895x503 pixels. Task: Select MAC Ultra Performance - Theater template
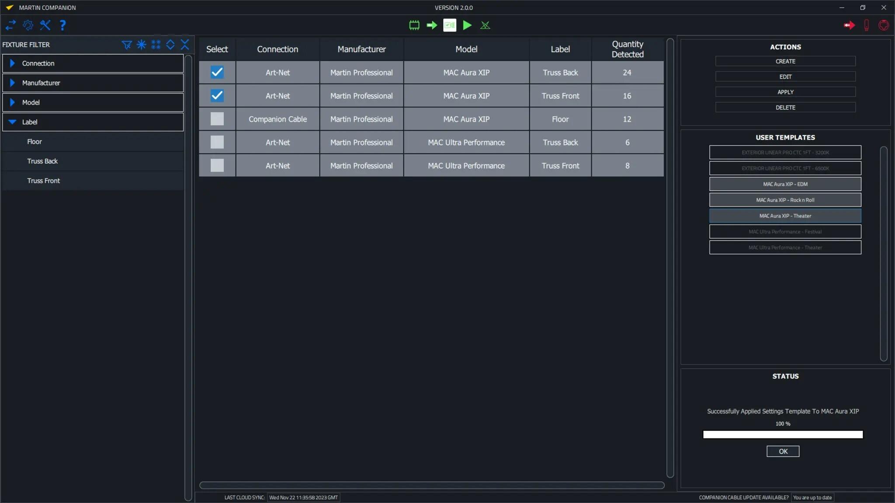(785, 247)
